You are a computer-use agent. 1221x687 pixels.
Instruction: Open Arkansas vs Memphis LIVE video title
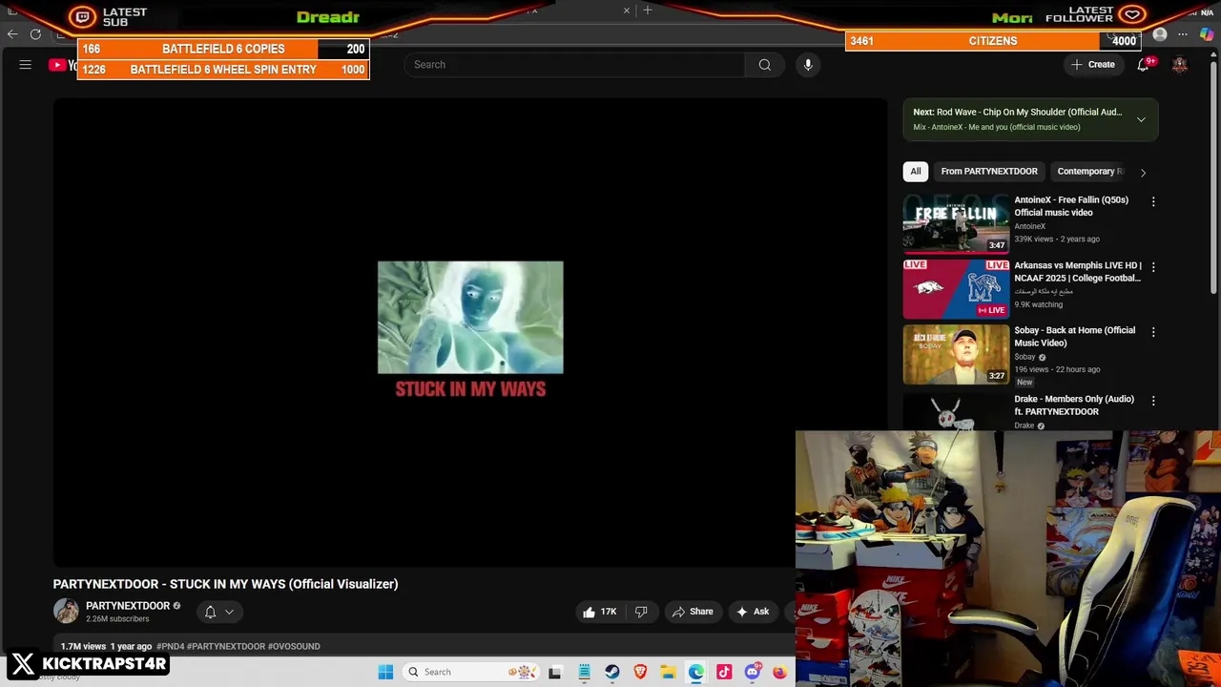[x=1078, y=272]
